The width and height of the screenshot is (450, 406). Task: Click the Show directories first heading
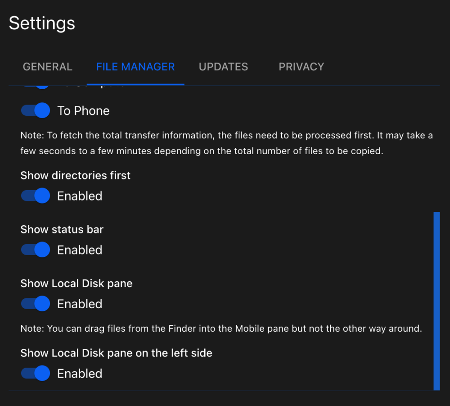(75, 175)
